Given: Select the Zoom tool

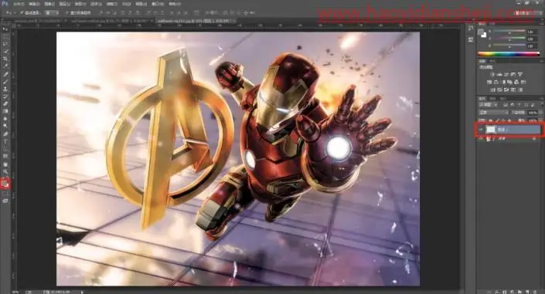Looking at the screenshot, I should [x=5, y=171].
